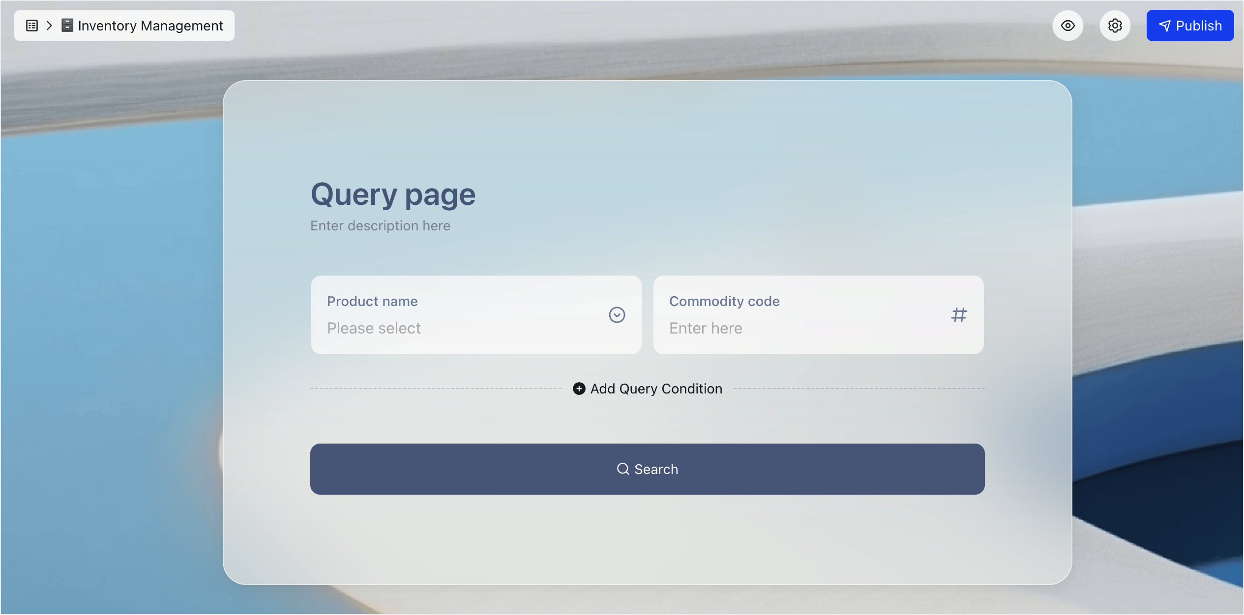Viewport: 1244px width, 615px height.
Task: Click the grid icon in the breadcrumb bar
Action: (31, 25)
